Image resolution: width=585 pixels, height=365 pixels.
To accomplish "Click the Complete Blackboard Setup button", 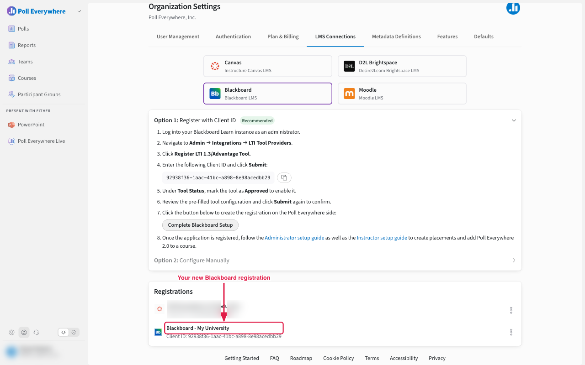I will coord(200,225).
